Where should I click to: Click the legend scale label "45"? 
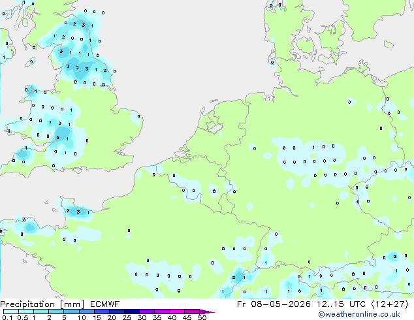[x=187, y=317]
